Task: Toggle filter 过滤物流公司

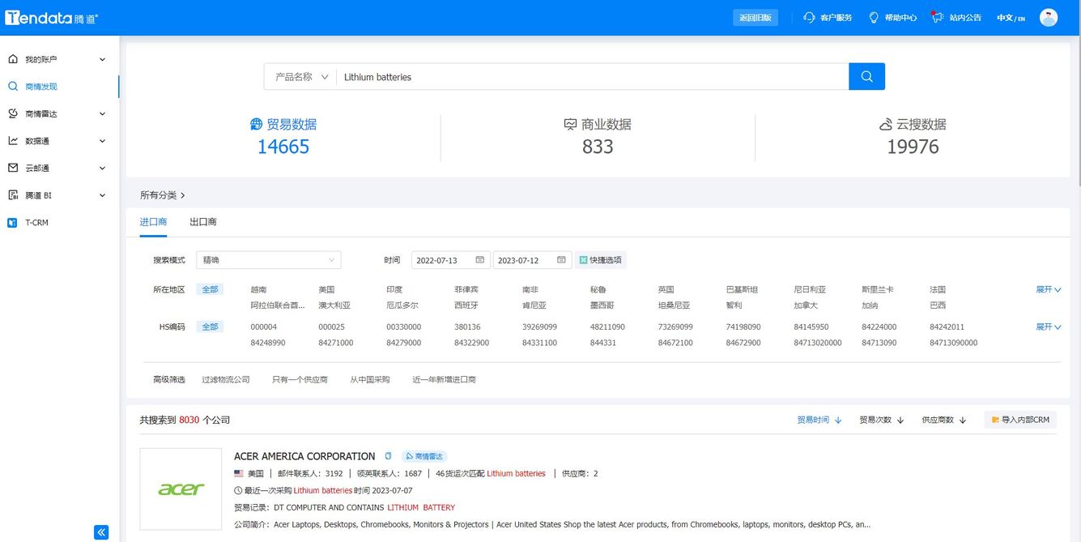Action: coord(226,379)
